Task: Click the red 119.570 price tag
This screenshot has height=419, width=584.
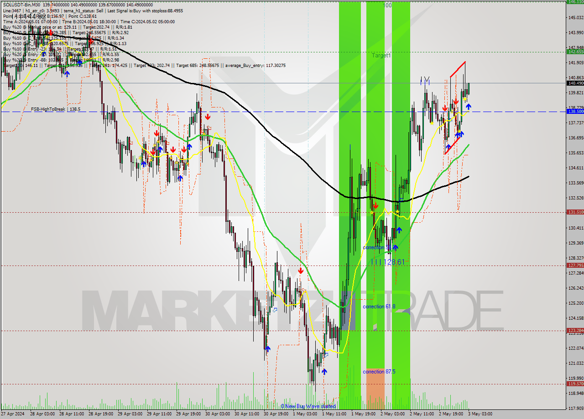Action: [575, 383]
